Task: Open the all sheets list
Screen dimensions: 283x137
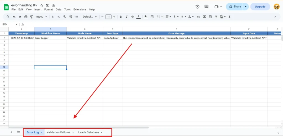Action: point(19,132)
